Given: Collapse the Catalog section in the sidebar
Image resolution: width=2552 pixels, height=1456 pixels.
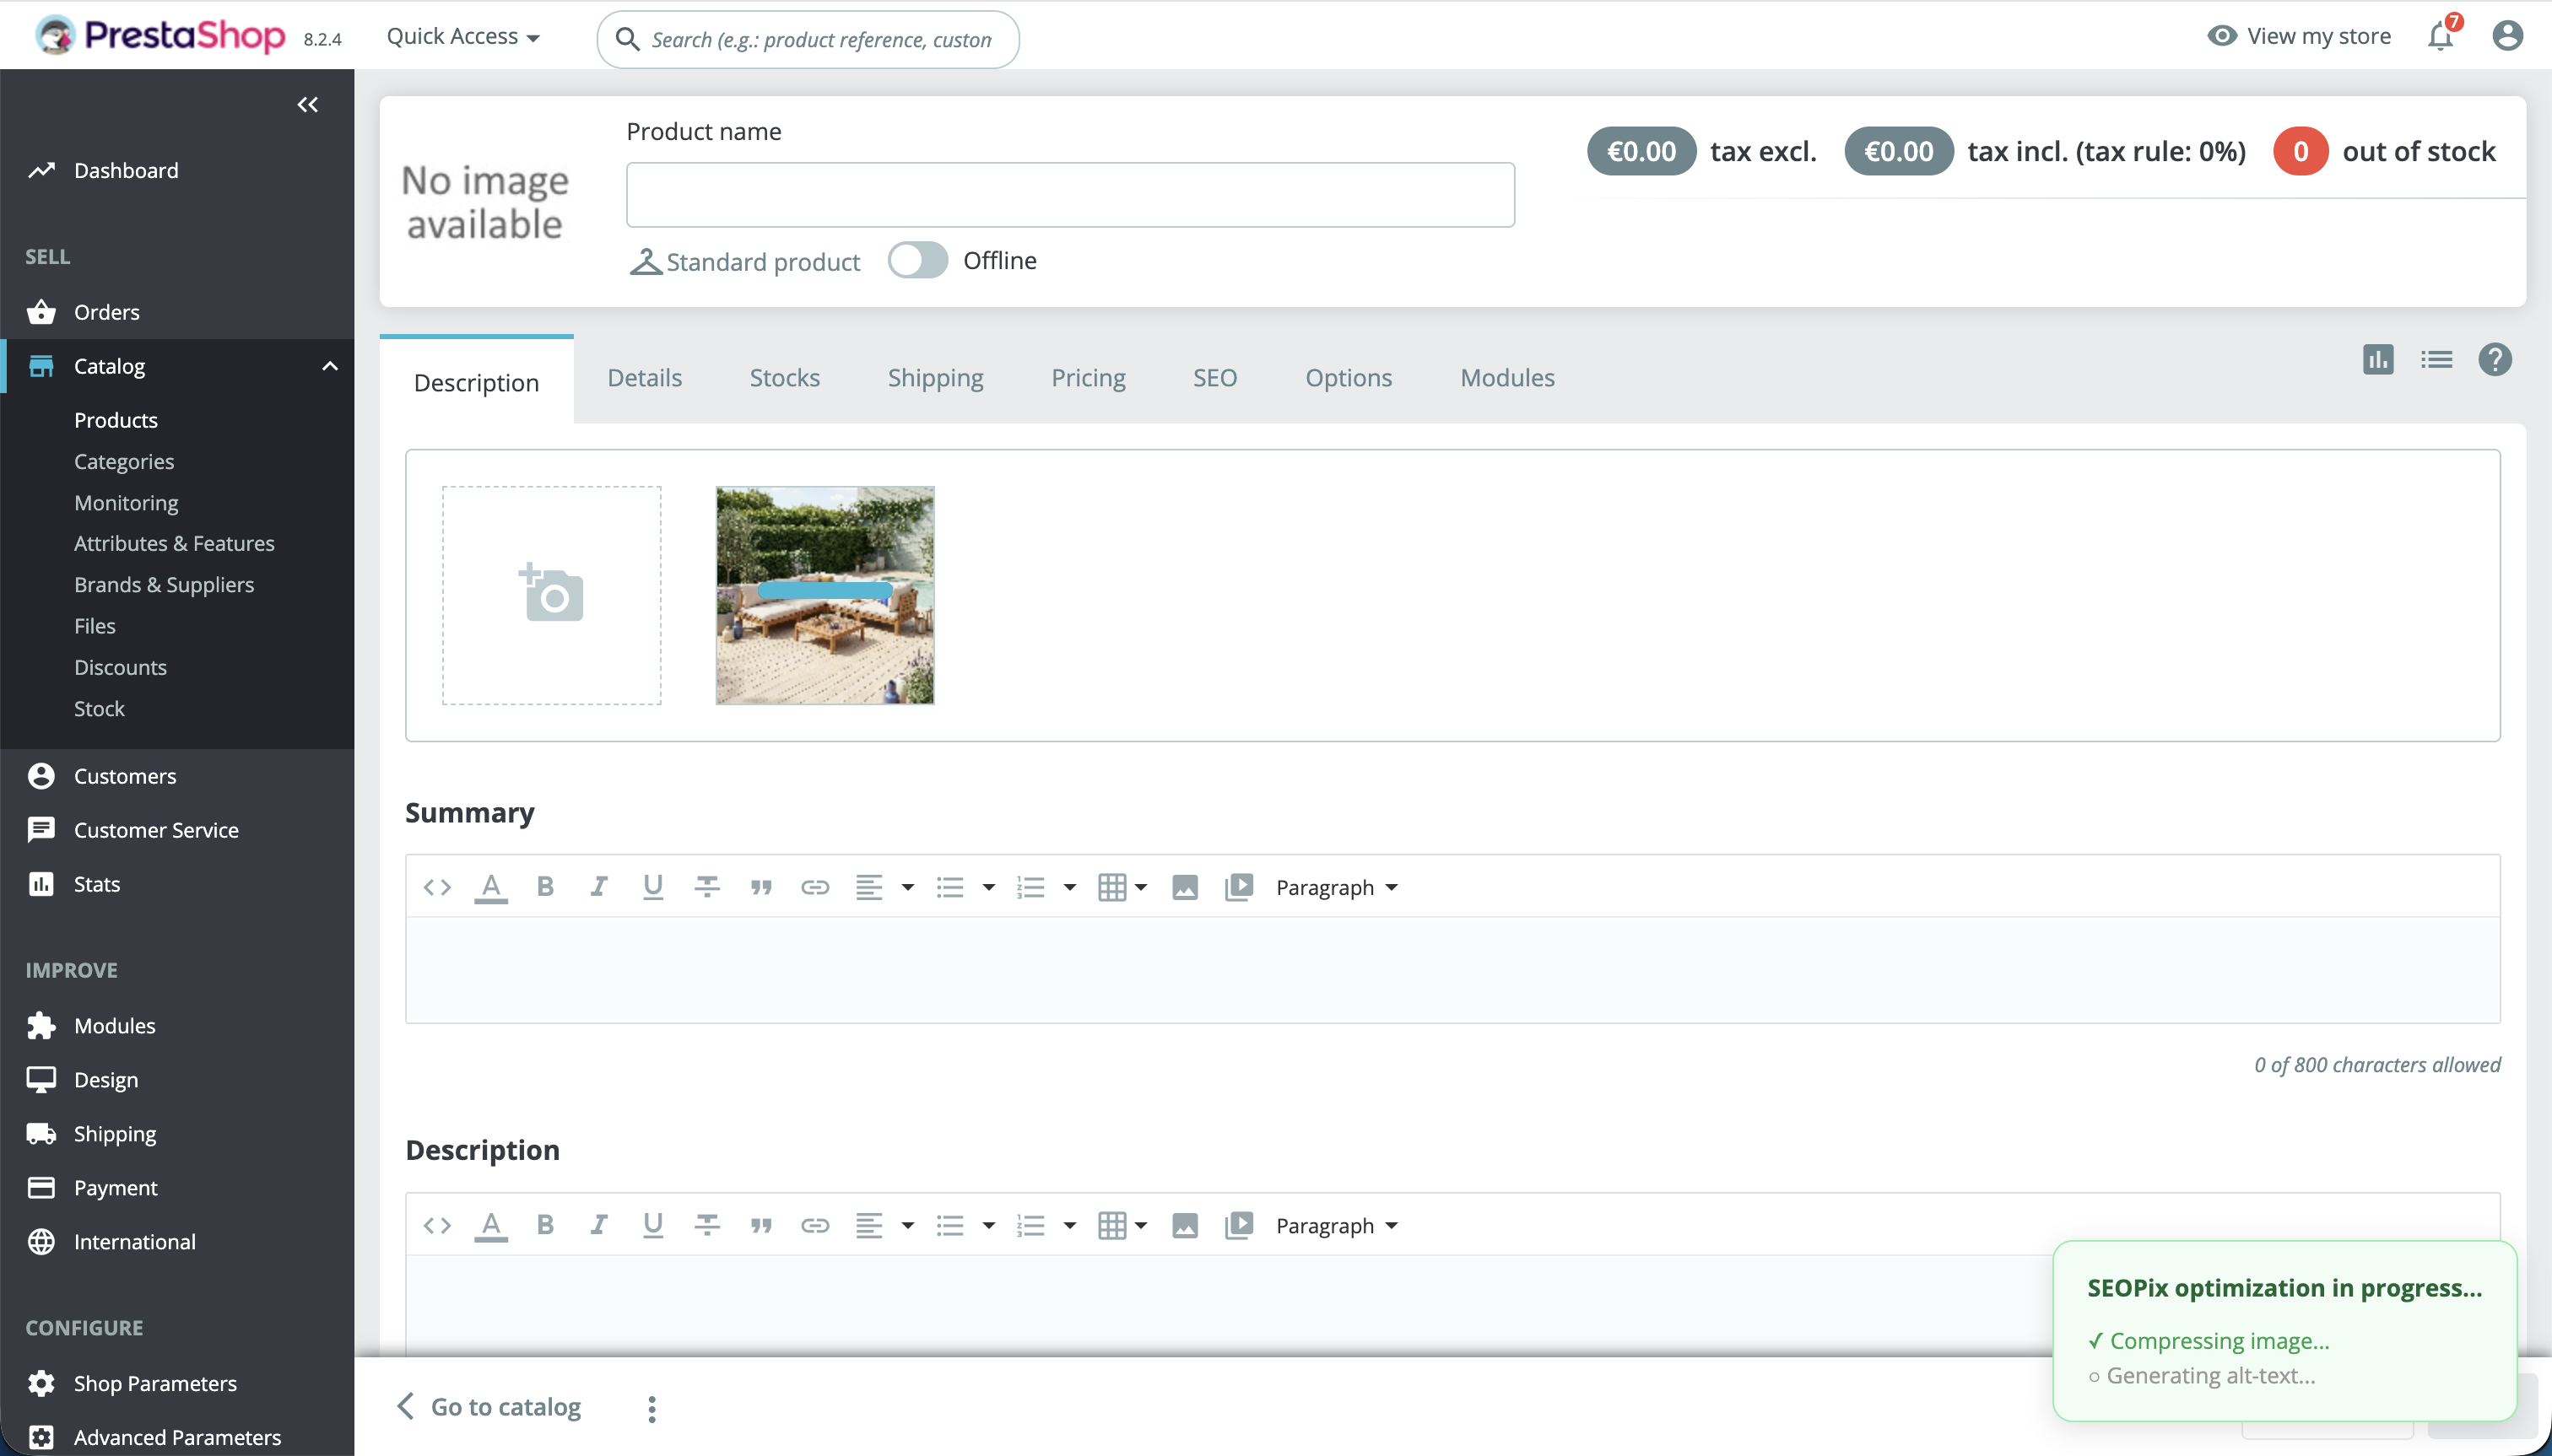Looking at the screenshot, I should coord(330,365).
